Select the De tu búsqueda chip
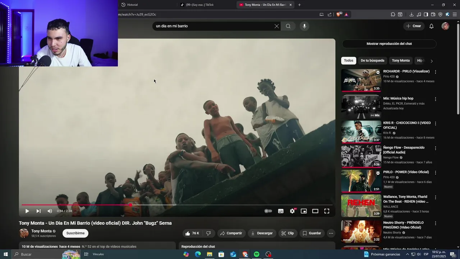This screenshot has width=460, height=259. 372,60
